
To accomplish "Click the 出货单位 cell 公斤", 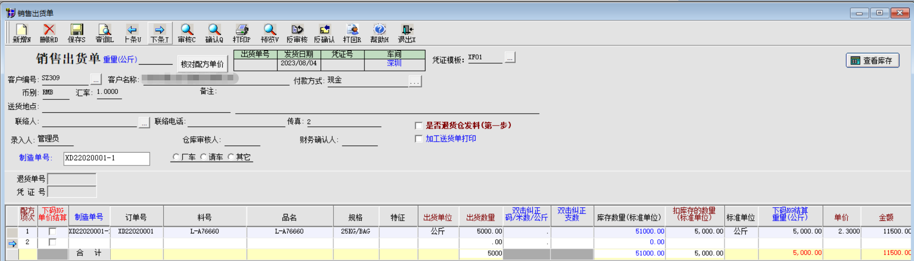I will (x=438, y=232).
